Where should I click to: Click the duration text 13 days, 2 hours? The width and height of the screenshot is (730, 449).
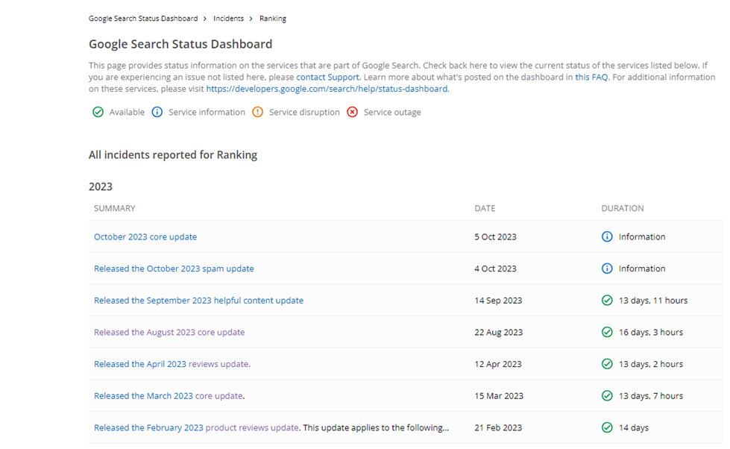click(x=651, y=364)
